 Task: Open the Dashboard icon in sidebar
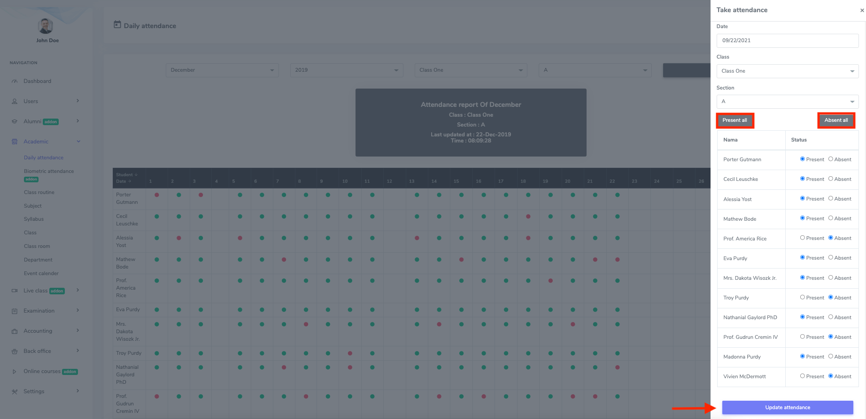[15, 81]
